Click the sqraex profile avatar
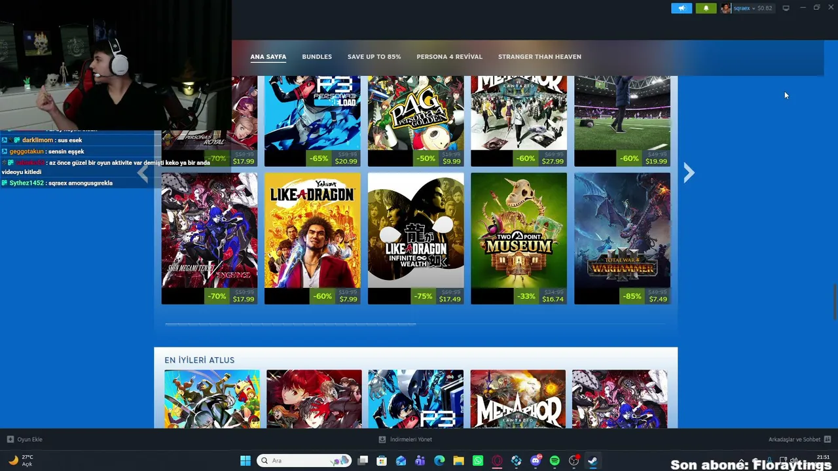 point(725,9)
